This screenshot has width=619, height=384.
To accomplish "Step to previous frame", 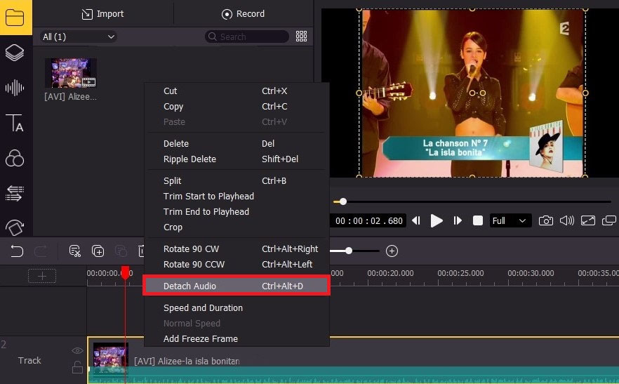I will point(416,220).
